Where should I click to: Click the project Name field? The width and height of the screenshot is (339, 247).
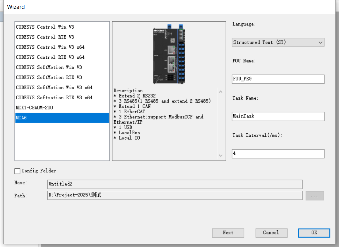coord(175,184)
